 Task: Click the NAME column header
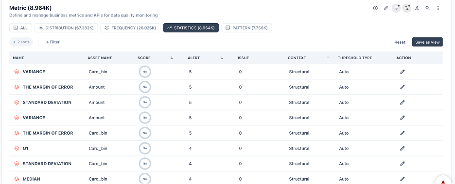tap(18, 58)
